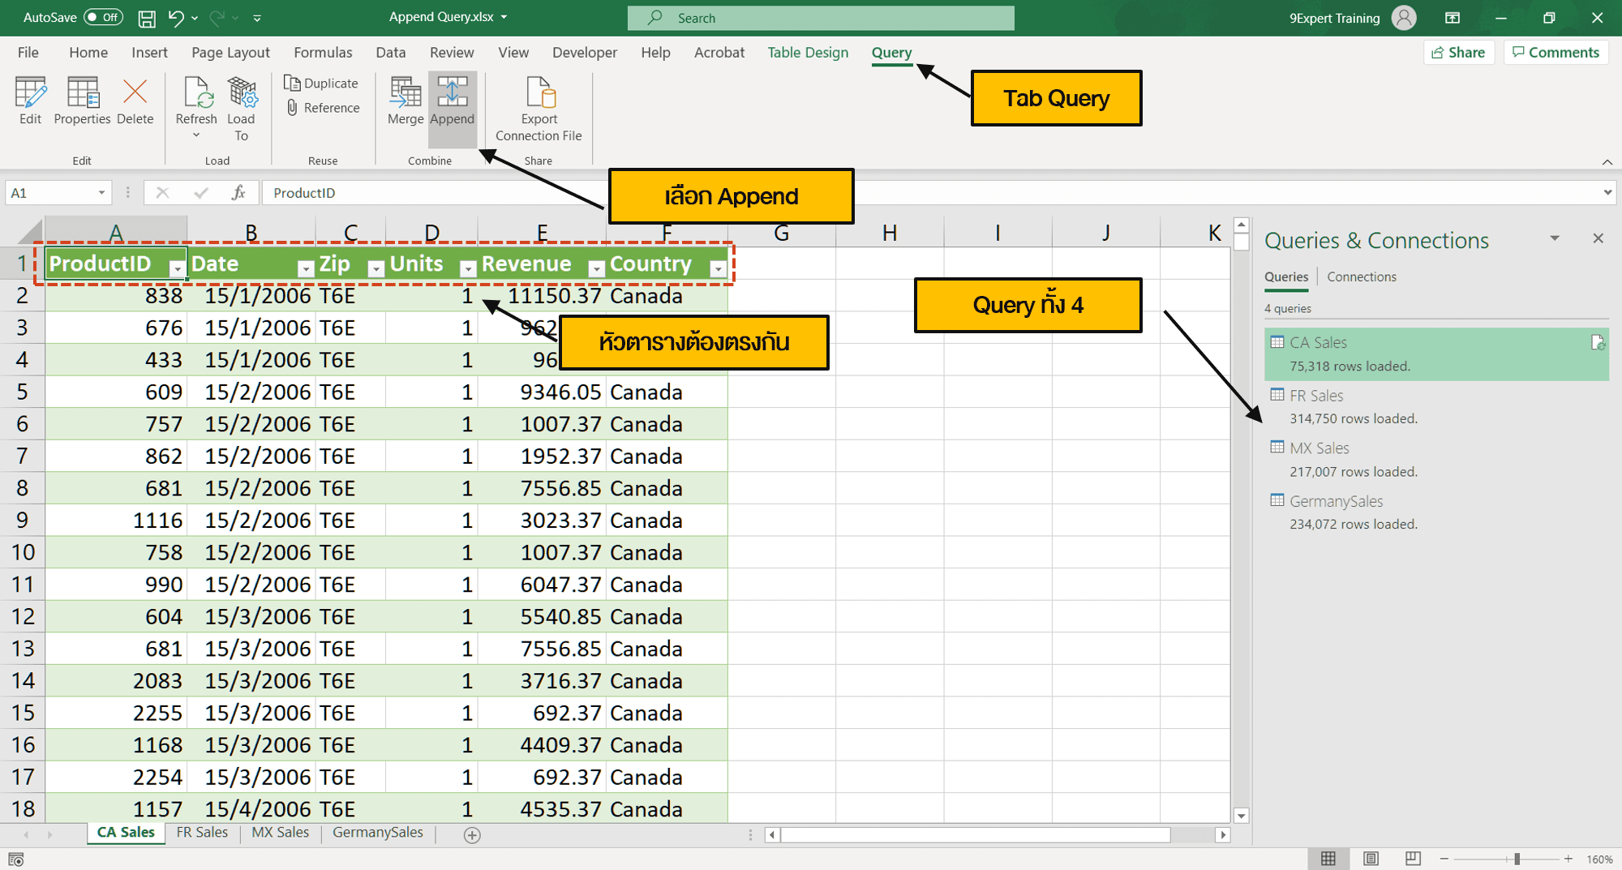This screenshot has height=870, width=1622.
Task: Click the Share button
Action: click(x=1458, y=52)
